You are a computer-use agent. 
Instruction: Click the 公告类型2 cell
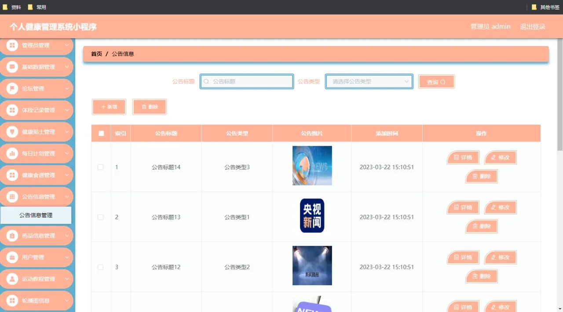[237, 267]
